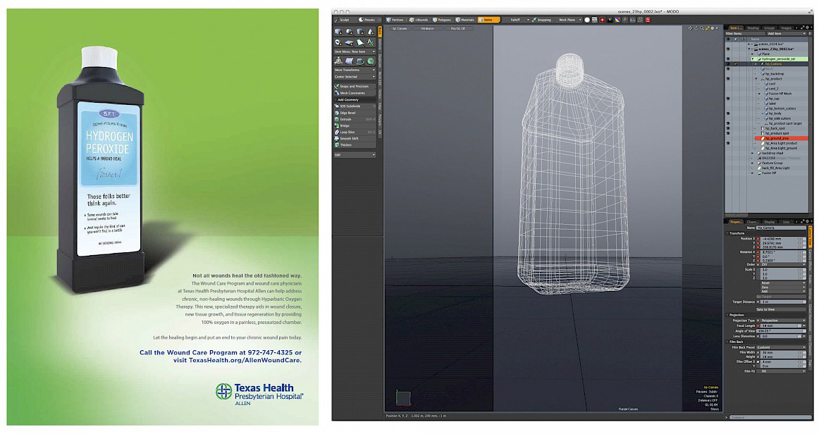Collapse the hydrogen_peroxide_set tree group

pyautogui.click(x=753, y=59)
